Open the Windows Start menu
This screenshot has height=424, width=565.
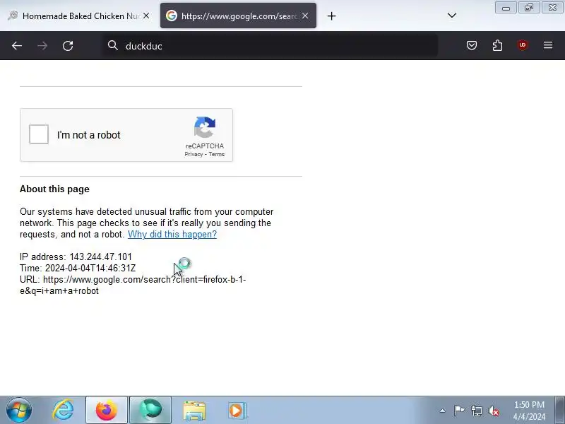[x=19, y=411]
